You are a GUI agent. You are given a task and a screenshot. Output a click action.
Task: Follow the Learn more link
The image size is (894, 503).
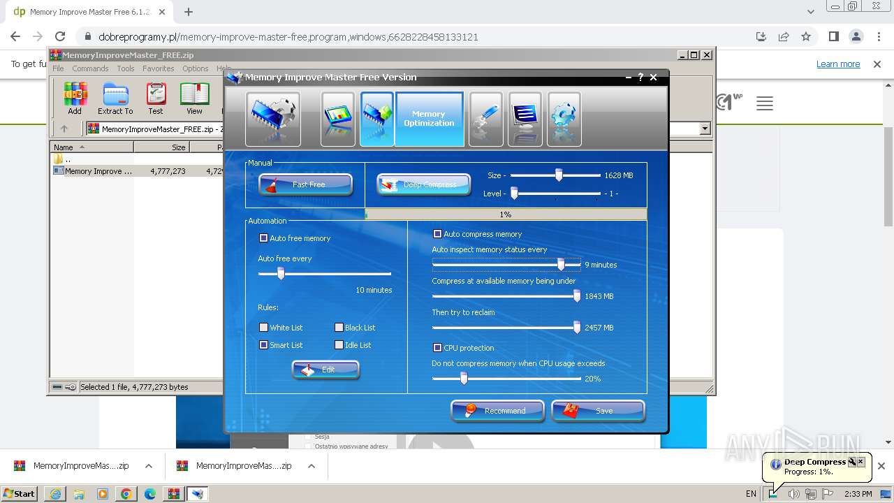838,64
